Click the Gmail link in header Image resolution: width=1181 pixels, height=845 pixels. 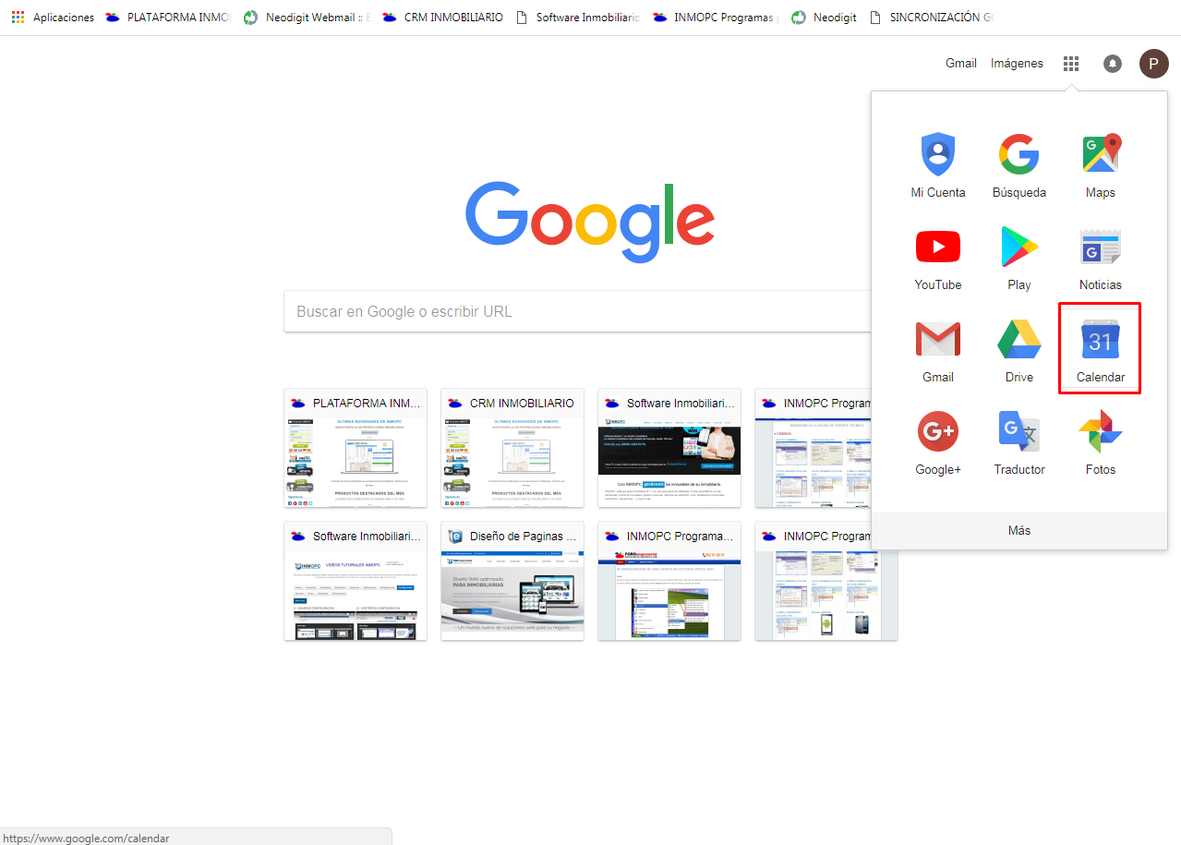coord(961,64)
